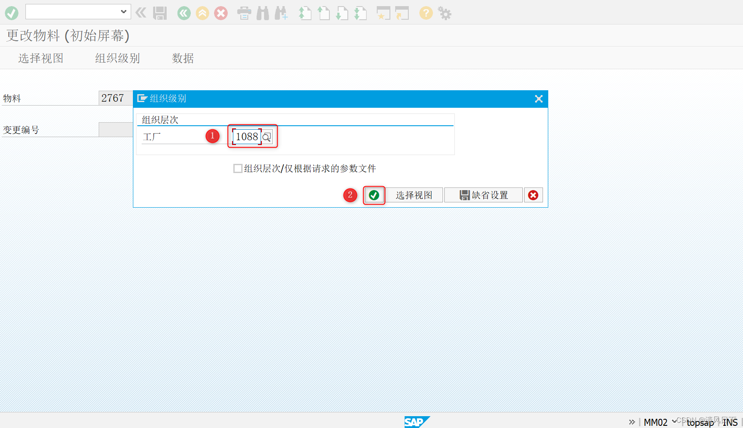Open the MM02 status dropdown
This screenshot has height=428, width=743.
[674, 421]
